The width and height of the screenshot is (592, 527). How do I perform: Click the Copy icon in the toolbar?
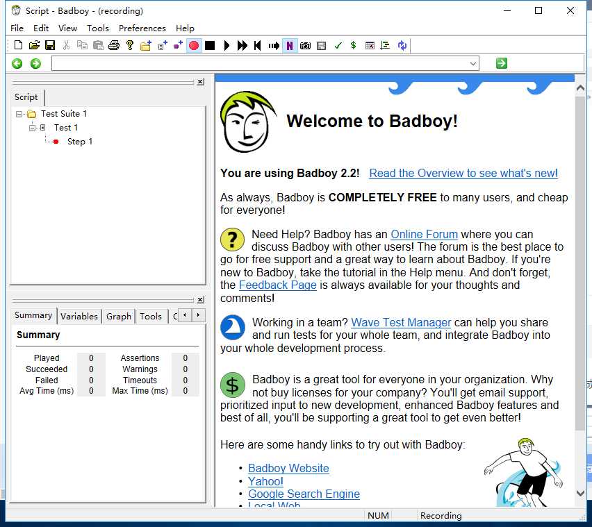pos(82,45)
